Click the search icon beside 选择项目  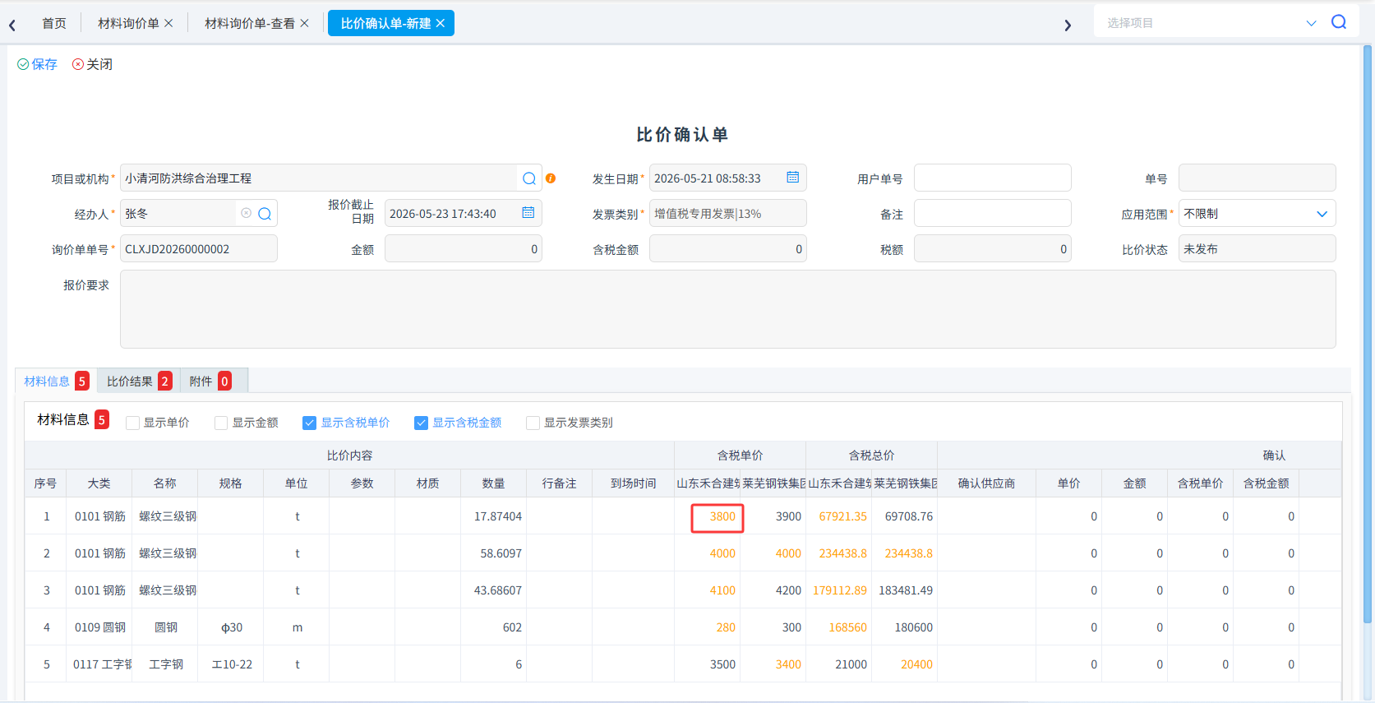pyautogui.click(x=1339, y=22)
